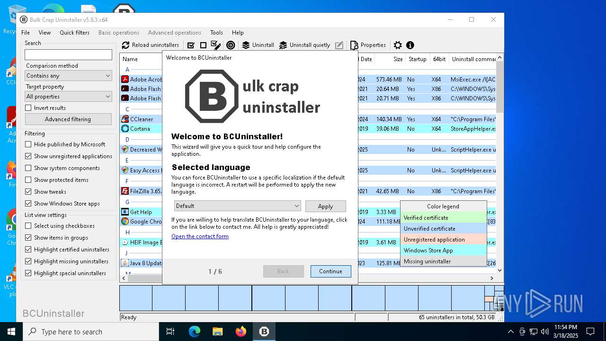This screenshot has height=341, width=606.
Task: Click the Open the contact form link
Action: coord(200,236)
